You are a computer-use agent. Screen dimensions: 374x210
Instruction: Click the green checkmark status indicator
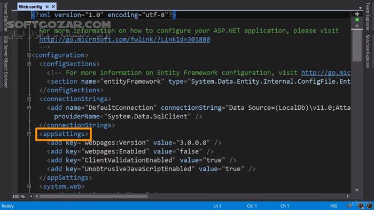coord(357,20)
